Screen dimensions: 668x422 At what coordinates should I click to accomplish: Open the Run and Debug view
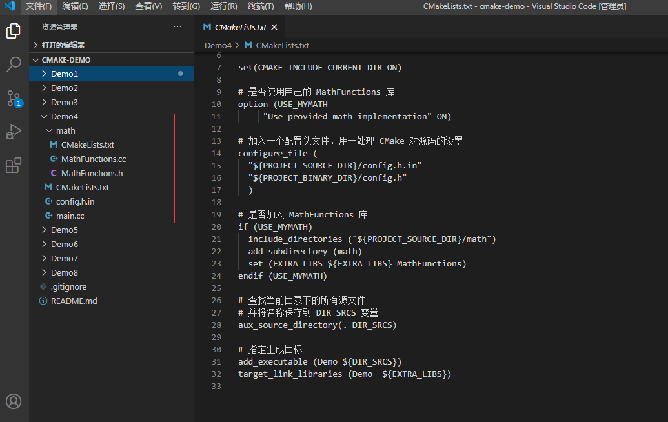coord(14,132)
